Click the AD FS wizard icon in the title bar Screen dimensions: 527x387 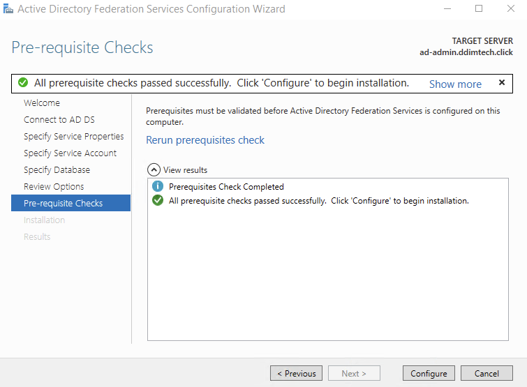[x=8, y=9]
